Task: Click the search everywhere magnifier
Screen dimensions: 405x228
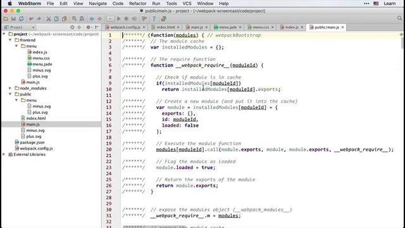Action: click(x=399, y=18)
